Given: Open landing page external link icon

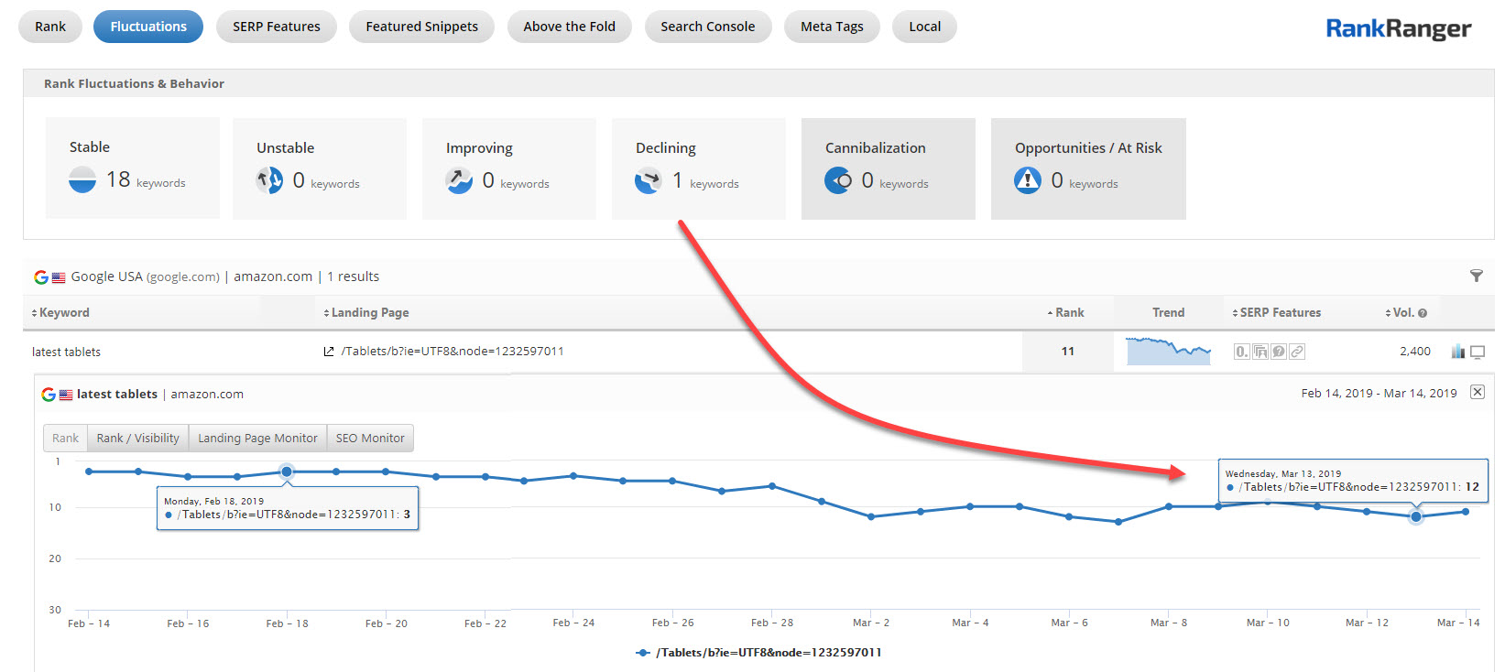Looking at the screenshot, I should 329,352.
